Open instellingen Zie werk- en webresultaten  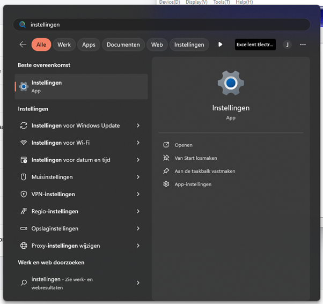[x=81, y=283]
